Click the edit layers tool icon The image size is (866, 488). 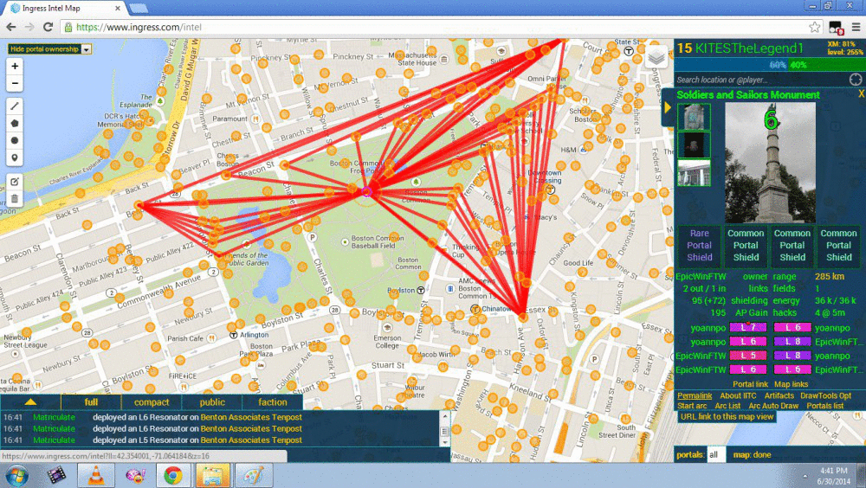[15, 182]
